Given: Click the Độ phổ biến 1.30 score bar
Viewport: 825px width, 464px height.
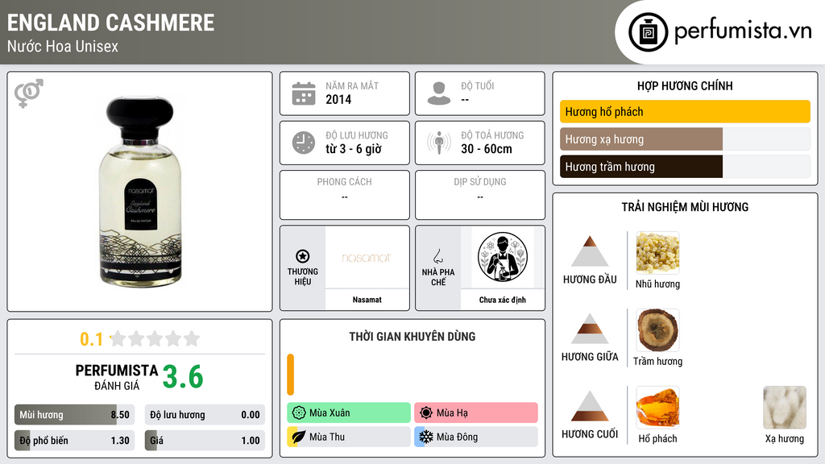Looking at the screenshot, I should tap(75, 441).
